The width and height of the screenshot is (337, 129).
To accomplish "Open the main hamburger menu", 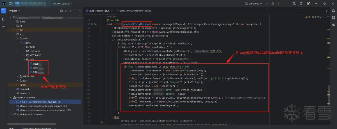I will 10,4.
